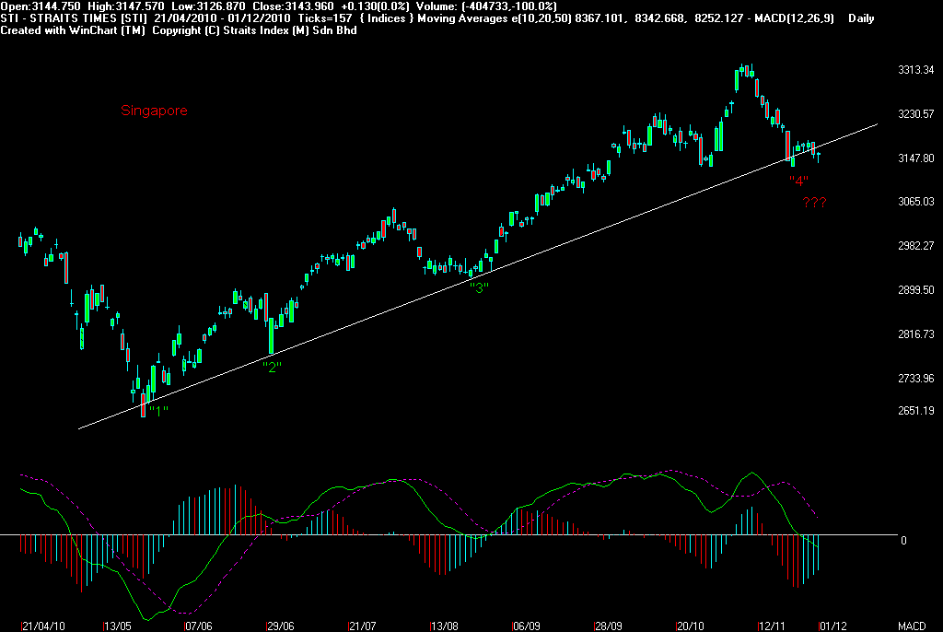Click the 2982.27 price axis value
The image size is (943, 632).
916,246
